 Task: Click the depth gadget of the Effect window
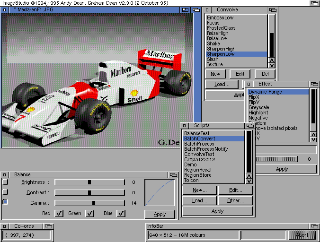(314, 84)
